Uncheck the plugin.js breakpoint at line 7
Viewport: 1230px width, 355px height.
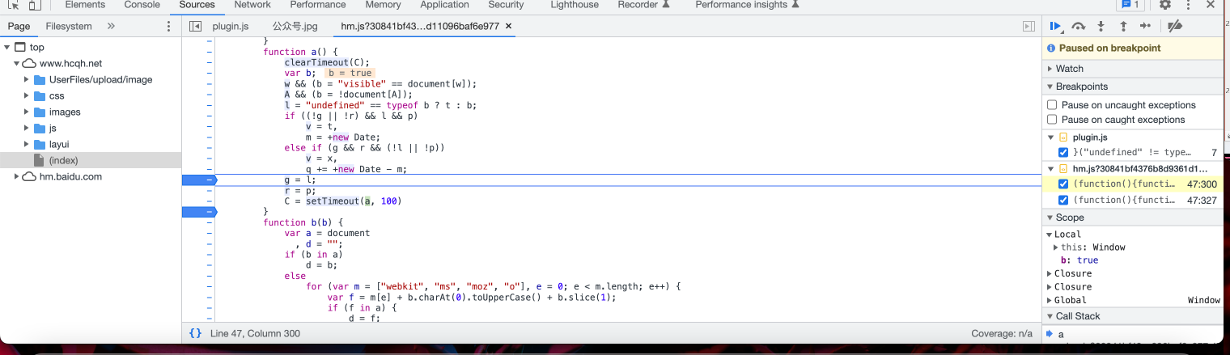point(1063,153)
